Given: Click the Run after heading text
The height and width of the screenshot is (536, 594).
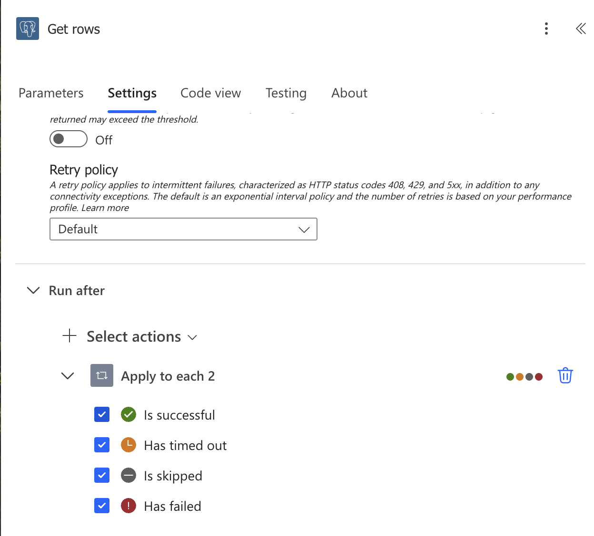Looking at the screenshot, I should coord(77,290).
